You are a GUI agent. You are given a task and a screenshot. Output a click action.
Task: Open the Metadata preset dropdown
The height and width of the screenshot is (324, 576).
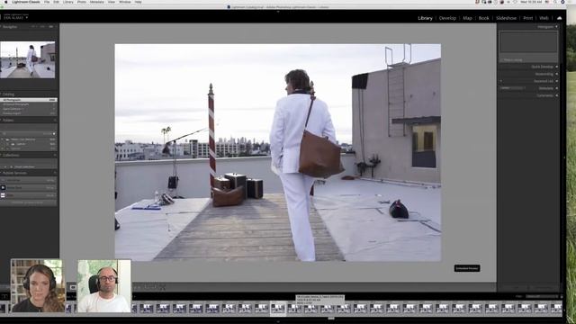(512, 88)
